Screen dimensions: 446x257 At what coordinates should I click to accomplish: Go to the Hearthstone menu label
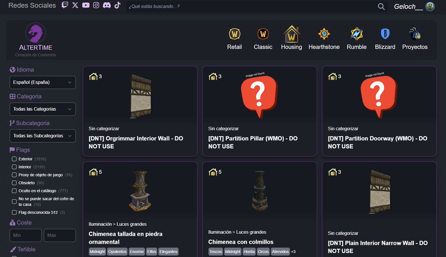click(x=324, y=47)
